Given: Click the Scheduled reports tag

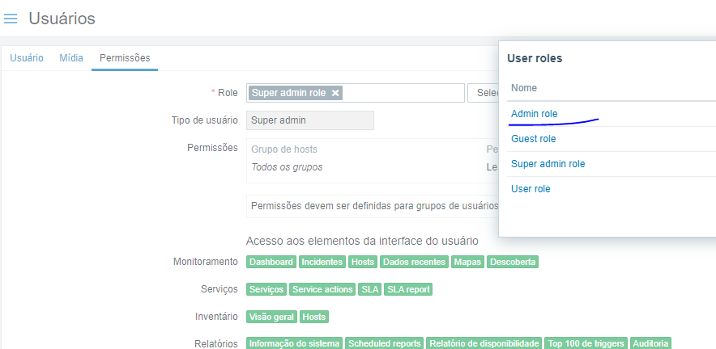Looking at the screenshot, I should pyautogui.click(x=385, y=343).
